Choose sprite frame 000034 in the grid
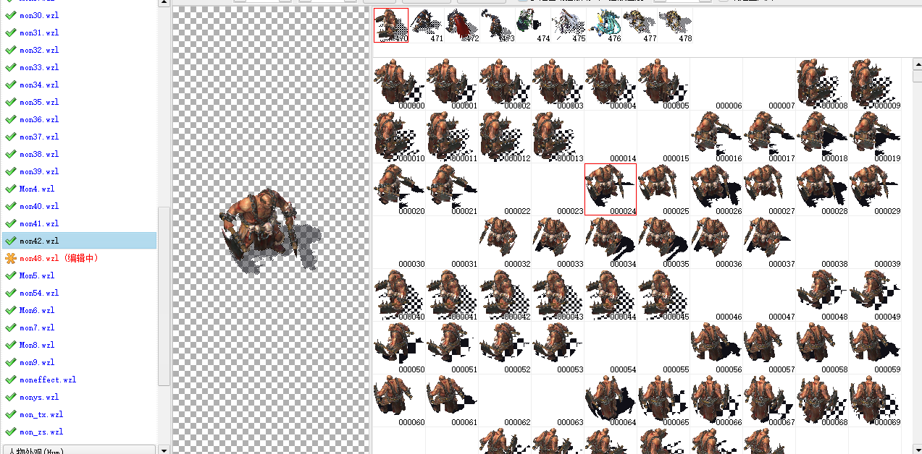Image resolution: width=922 pixels, height=454 pixels. (x=611, y=242)
